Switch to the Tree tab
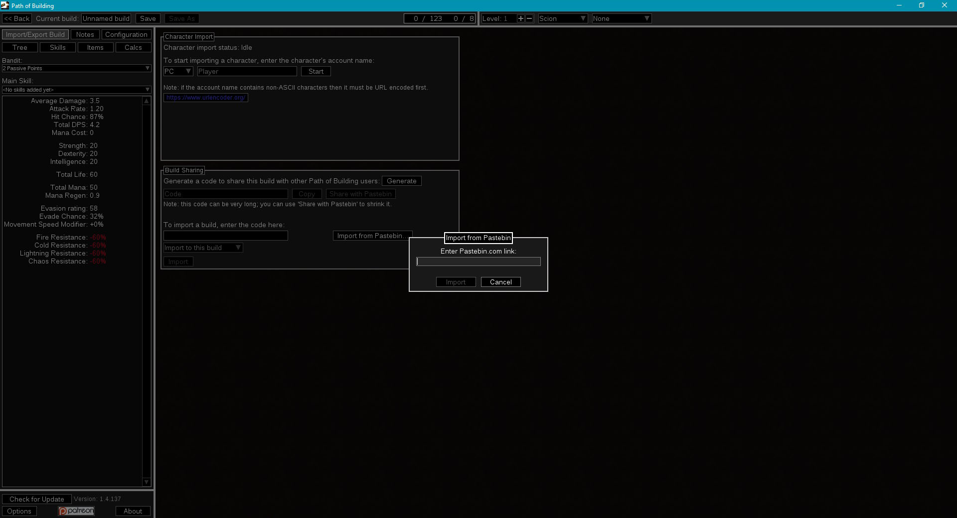 tap(20, 47)
